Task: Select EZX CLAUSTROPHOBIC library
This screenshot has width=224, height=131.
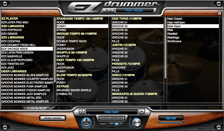Action: coord(27,60)
